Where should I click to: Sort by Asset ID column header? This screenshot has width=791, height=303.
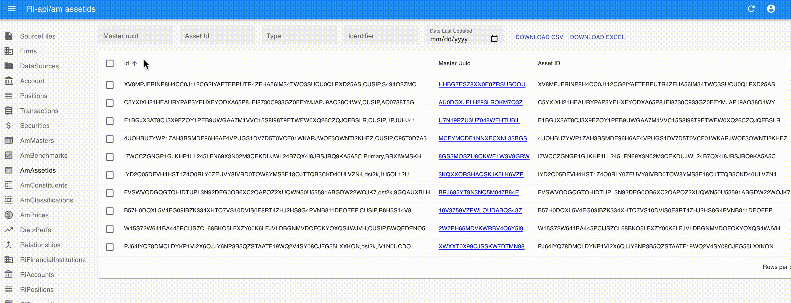[x=549, y=63]
